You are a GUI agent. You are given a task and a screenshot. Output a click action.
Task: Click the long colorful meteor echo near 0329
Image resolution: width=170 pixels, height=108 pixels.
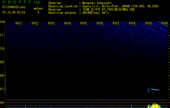coord(155,89)
